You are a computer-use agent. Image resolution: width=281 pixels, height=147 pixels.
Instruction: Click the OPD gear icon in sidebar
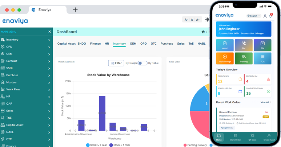tap(3, 47)
